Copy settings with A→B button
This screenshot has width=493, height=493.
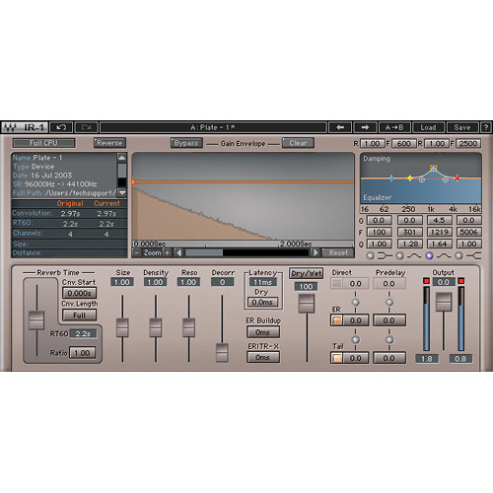point(394,127)
